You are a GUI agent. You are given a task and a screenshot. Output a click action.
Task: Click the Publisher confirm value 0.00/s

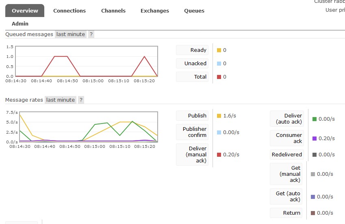pyautogui.click(x=231, y=132)
